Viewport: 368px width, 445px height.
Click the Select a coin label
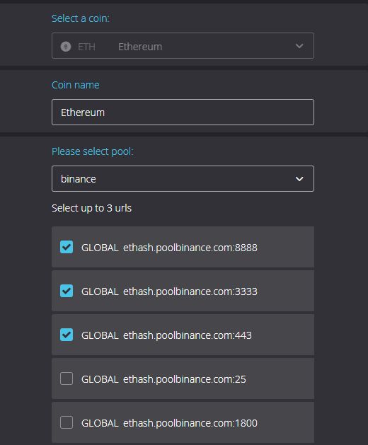coord(81,18)
